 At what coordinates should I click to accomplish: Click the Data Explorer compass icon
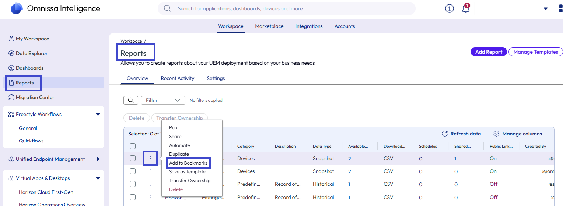click(11, 53)
